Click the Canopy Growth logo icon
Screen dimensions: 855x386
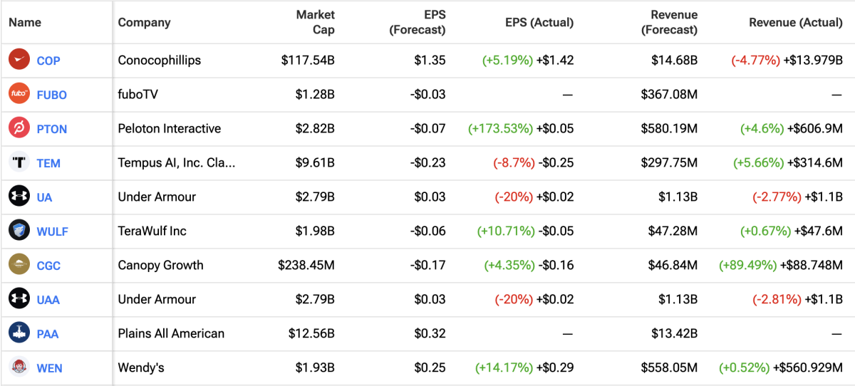(19, 265)
